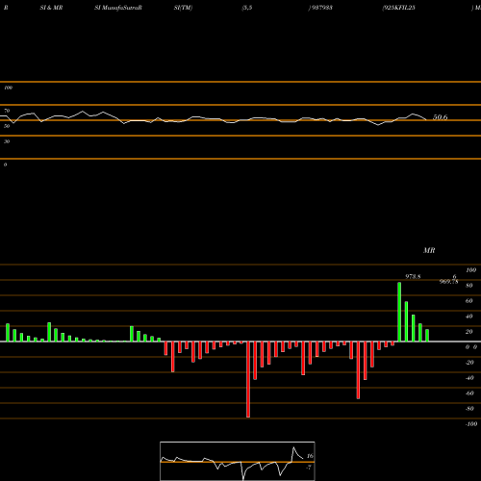This screenshot has height=481, width=481.
Task: Click the value 16 in mini chart
Action: (310, 456)
